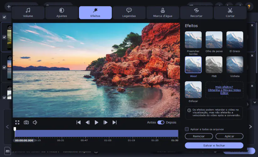Open the help question mark icon
This screenshot has width=258, height=157.
(x=249, y=6)
